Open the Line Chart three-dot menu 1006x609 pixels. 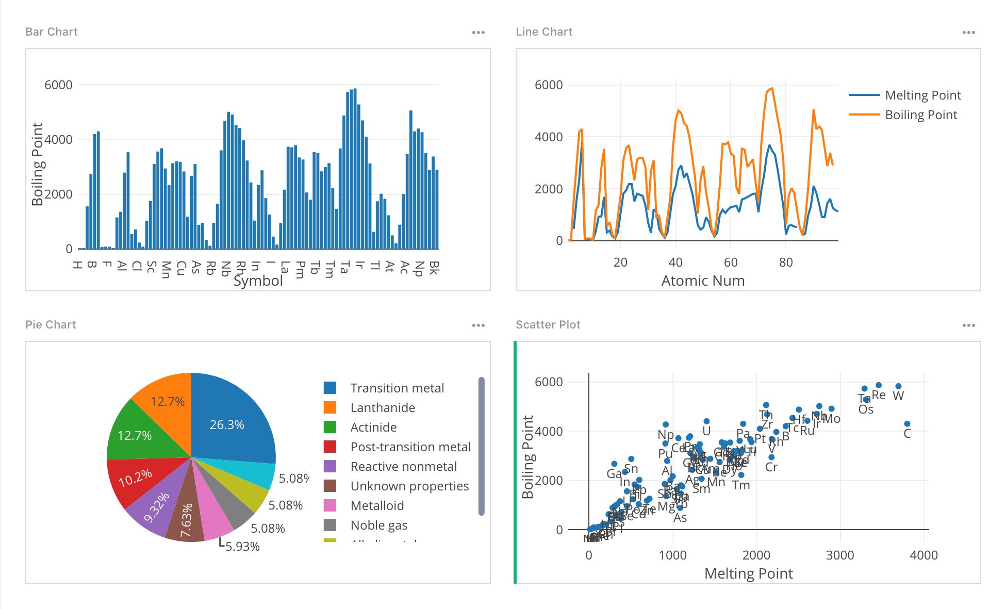click(x=968, y=32)
